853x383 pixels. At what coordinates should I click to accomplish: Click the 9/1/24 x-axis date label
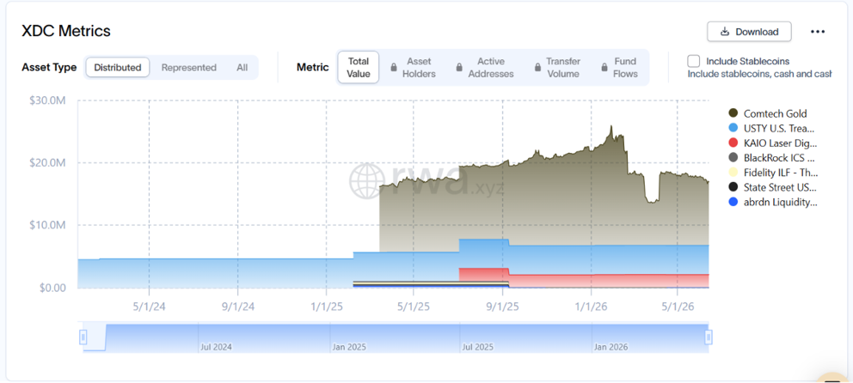point(237,307)
